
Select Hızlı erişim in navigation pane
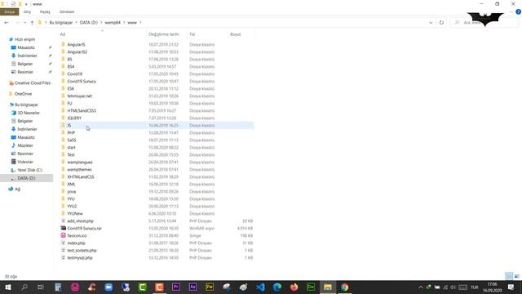(x=24, y=39)
